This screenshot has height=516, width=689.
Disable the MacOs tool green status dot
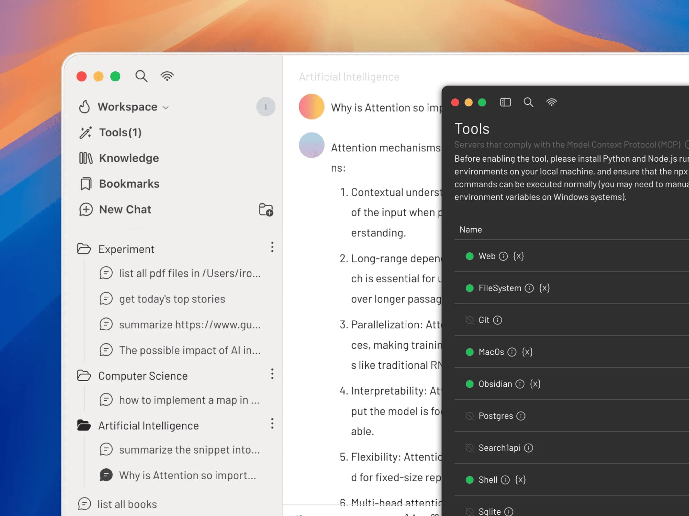coord(469,352)
